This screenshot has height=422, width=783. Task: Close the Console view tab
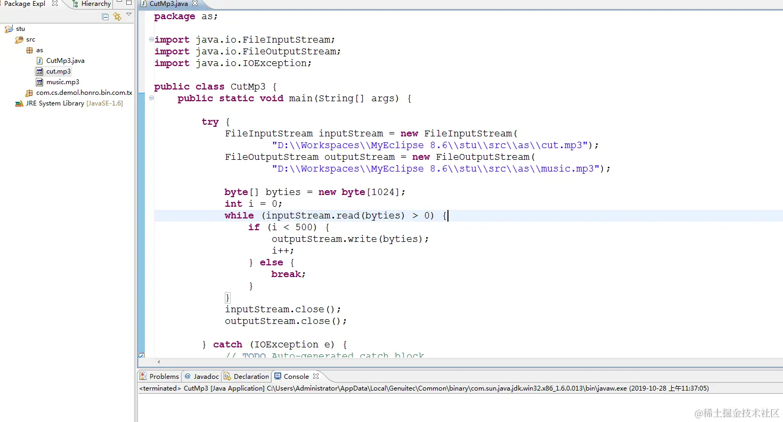point(315,376)
